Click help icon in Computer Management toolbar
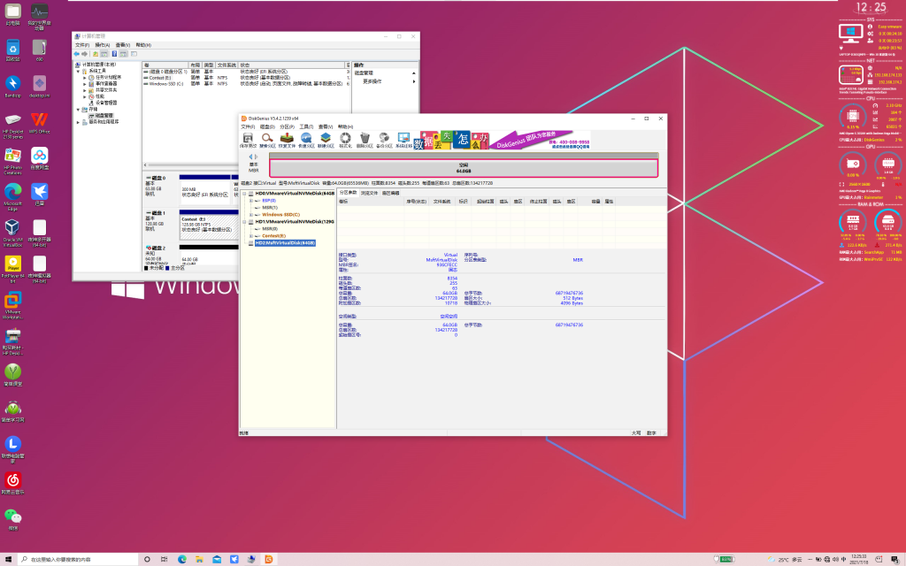Viewport: 906px width, 566px height. point(114,54)
